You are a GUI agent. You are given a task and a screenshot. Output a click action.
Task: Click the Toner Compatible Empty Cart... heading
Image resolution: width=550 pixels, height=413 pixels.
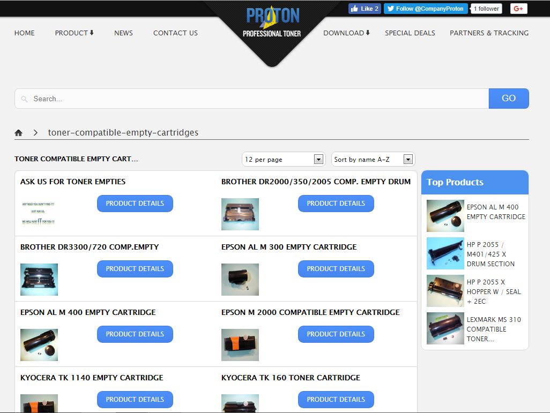point(77,159)
